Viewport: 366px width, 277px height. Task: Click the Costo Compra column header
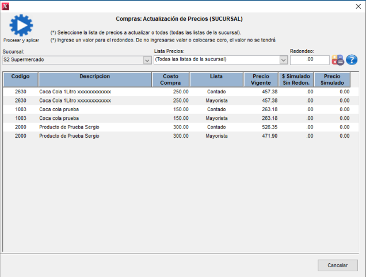[x=171, y=79]
